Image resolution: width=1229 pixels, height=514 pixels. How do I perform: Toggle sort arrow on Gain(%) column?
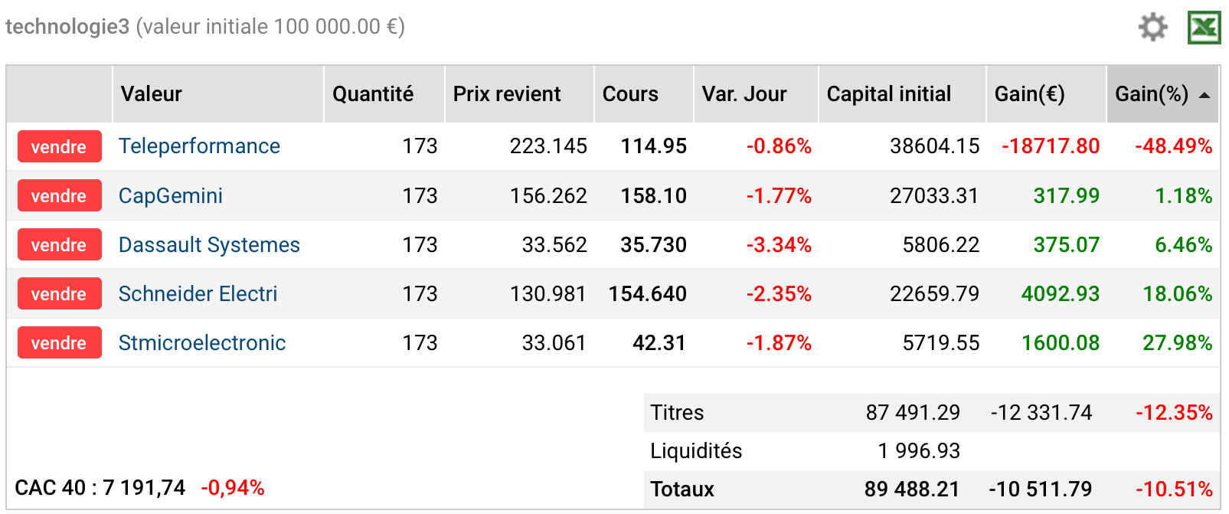[x=1204, y=95]
